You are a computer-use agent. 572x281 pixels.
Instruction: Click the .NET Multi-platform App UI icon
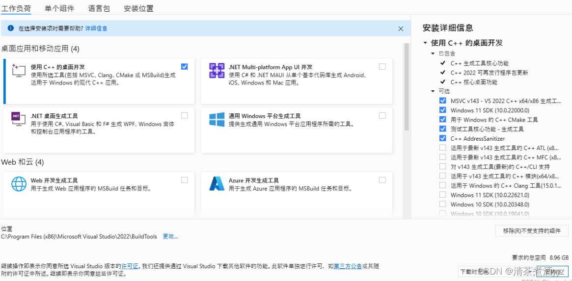point(217,70)
